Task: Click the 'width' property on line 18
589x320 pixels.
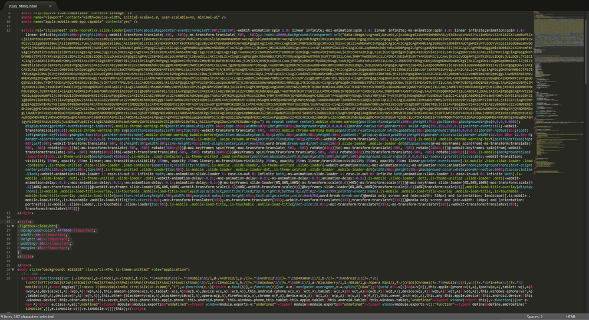Action: 27,234
